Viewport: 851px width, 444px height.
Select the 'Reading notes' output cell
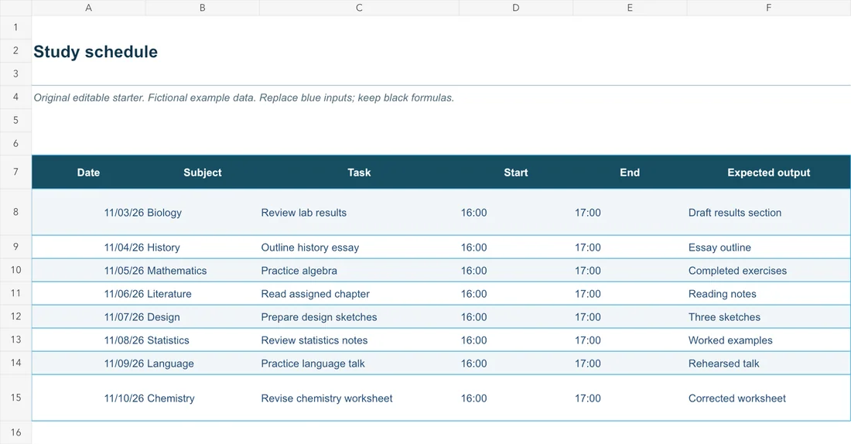768,294
